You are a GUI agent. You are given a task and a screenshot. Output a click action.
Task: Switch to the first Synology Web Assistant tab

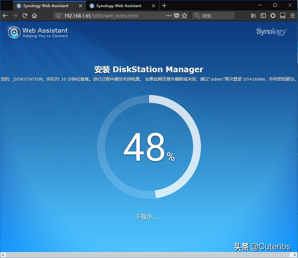[x=45, y=6]
